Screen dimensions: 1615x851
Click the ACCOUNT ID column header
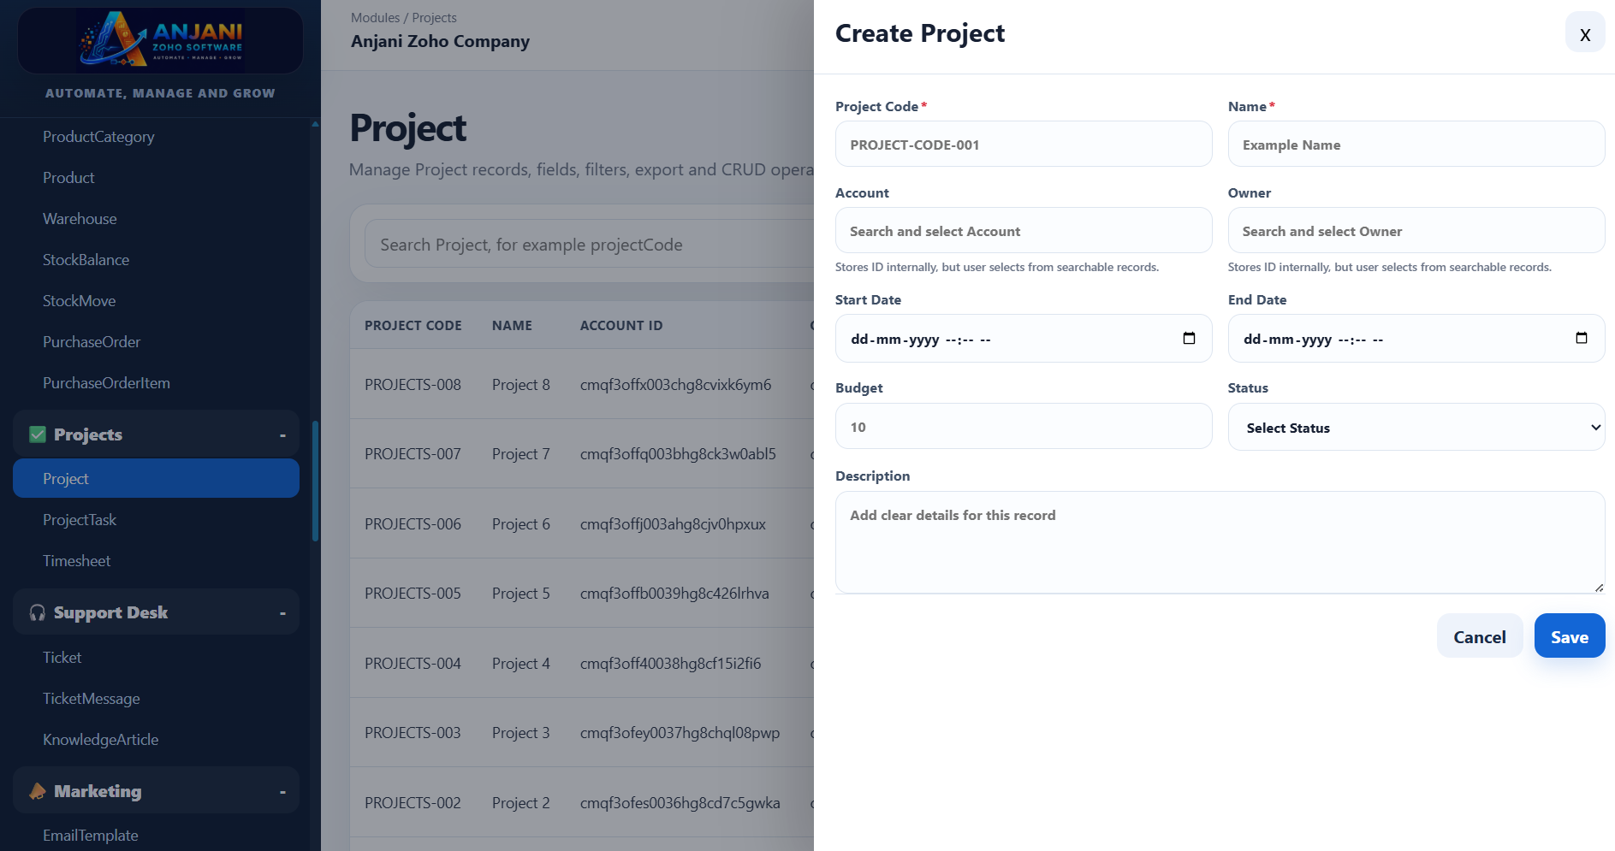point(621,326)
